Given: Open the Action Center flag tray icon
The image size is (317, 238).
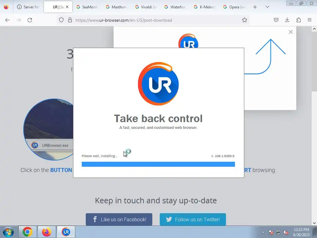Looking at the screenshot, I should point(271,232).
